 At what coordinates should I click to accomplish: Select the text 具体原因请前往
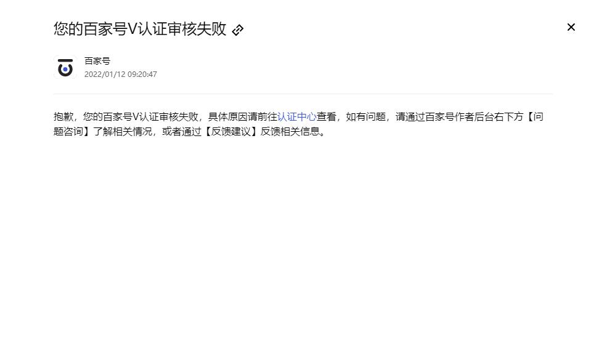coord(243,116)
